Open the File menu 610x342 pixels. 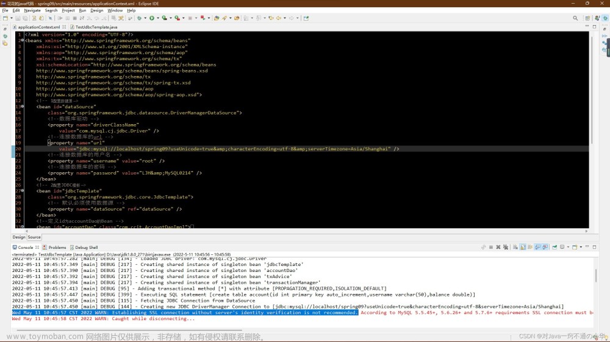[x=5, y=10]
